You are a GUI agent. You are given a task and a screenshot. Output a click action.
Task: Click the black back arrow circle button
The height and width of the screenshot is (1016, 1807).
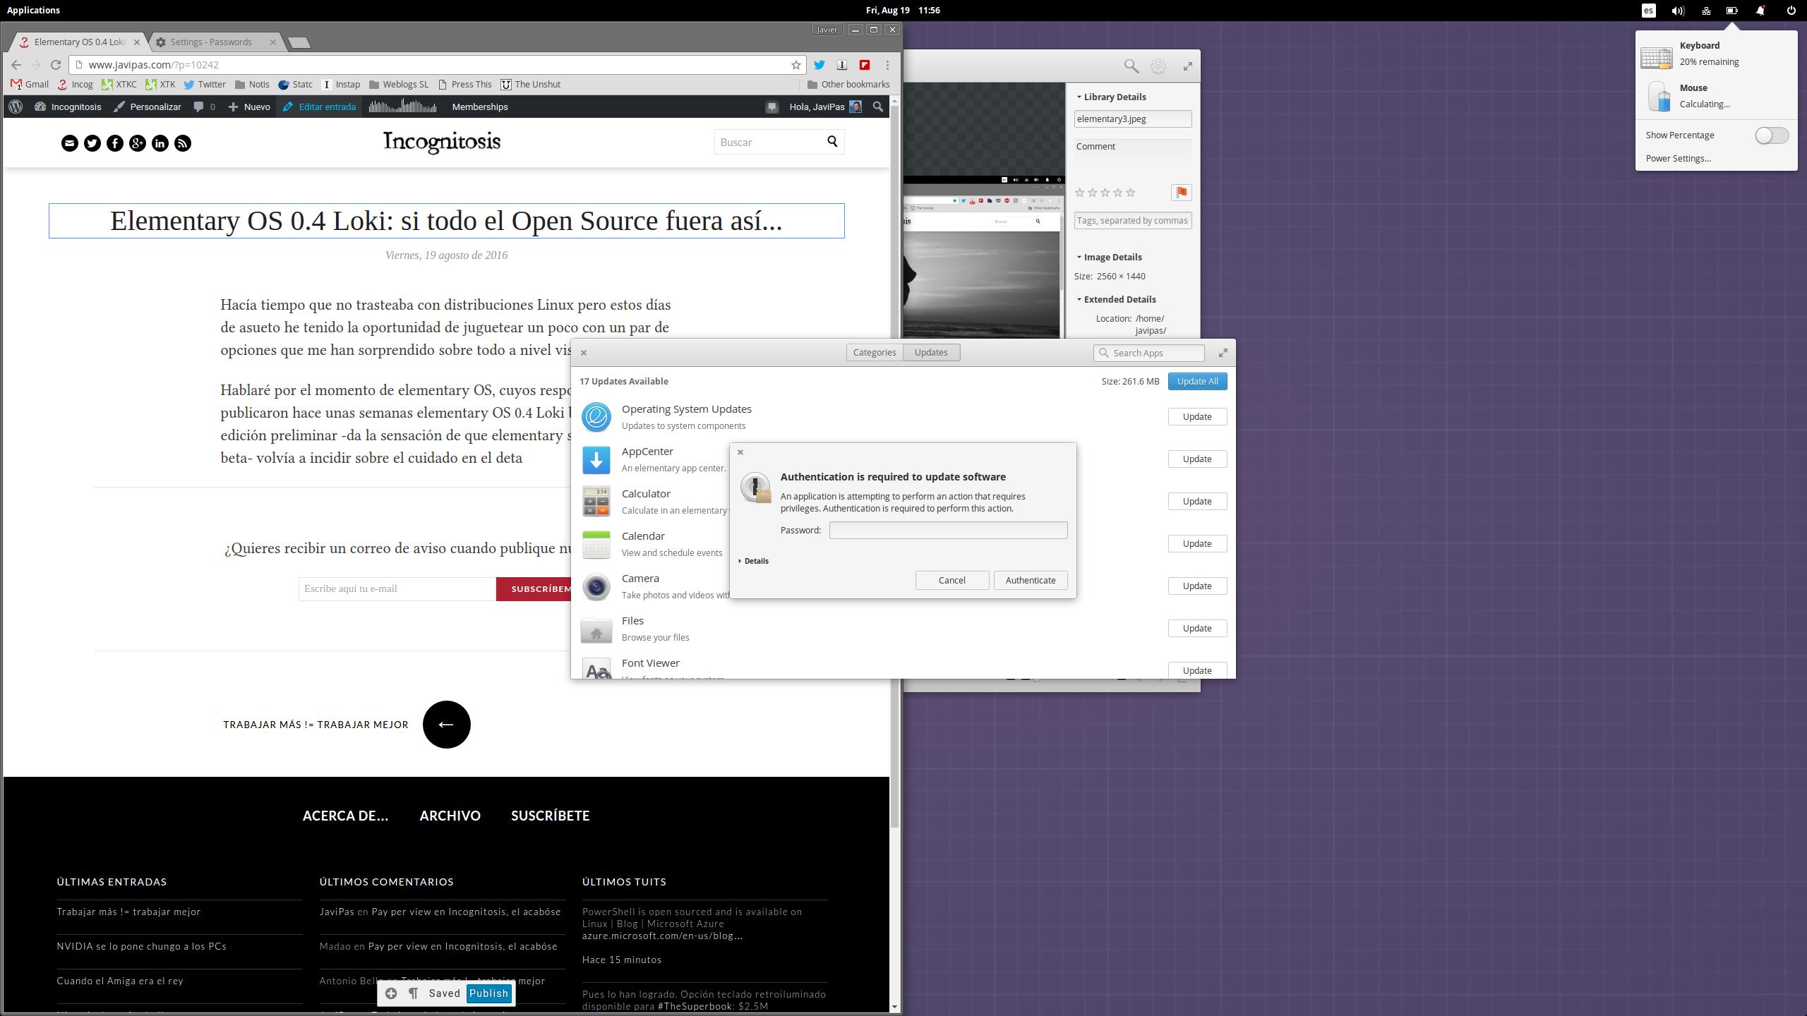coord(446,725)
